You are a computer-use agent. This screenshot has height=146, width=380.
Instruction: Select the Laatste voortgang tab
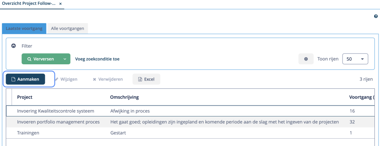24,28
